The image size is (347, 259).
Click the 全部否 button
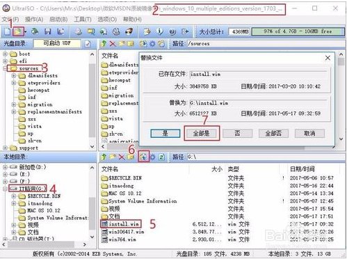pyautogui.click(x=273, y=134)
